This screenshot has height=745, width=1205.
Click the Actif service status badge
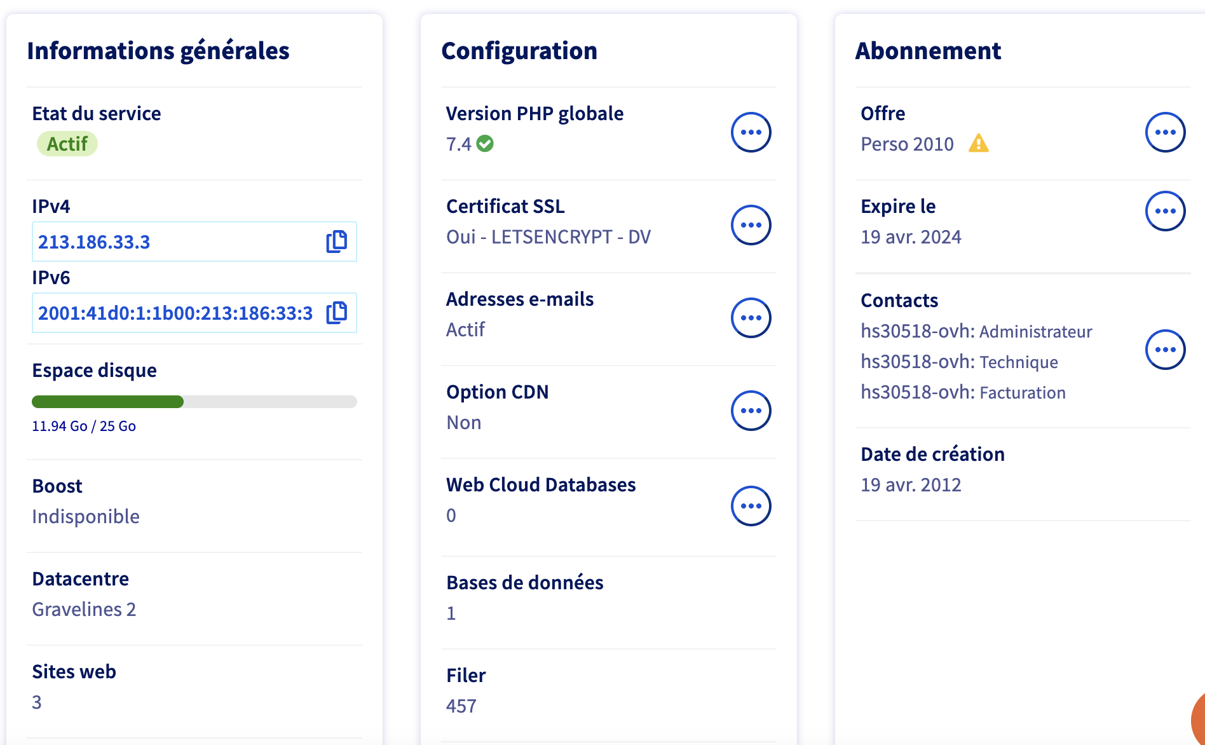[x=67, y=144]
